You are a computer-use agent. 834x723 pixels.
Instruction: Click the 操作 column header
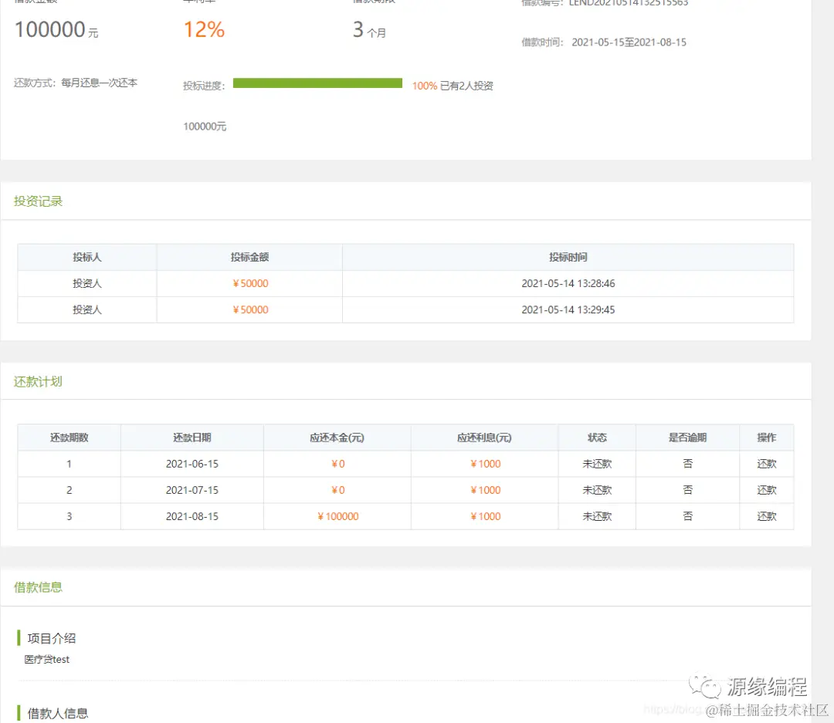pyautogui.click(x=767, y=438)
